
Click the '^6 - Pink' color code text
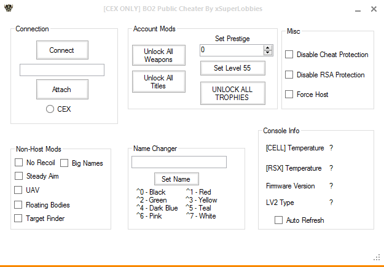click(x=149, y=216)
